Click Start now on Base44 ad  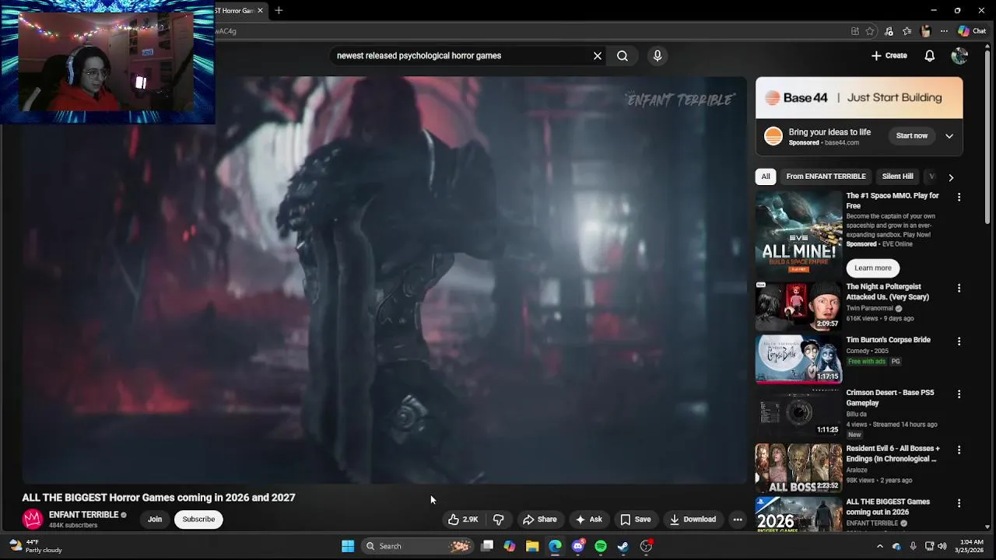coord(911,136)
